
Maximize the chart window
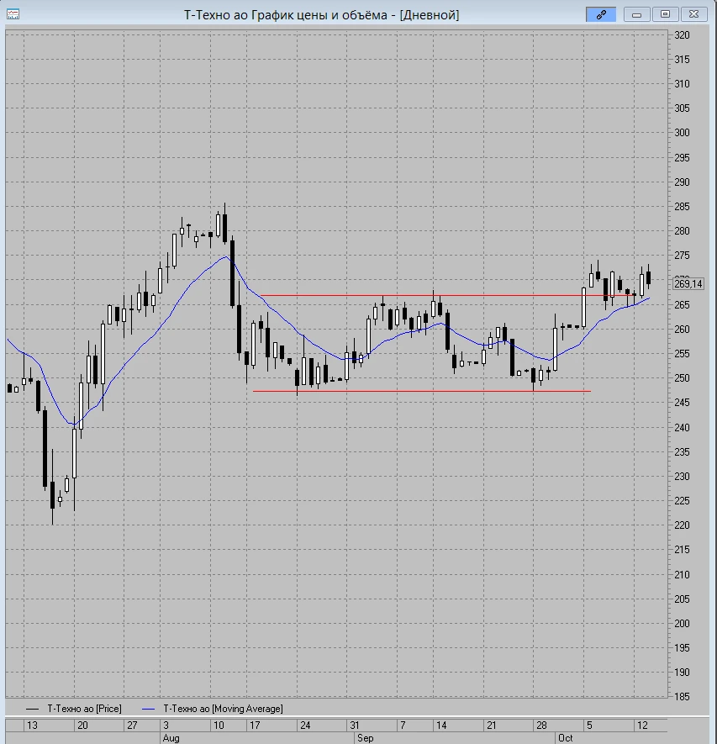pyautogui.click(x=665, y=14)
